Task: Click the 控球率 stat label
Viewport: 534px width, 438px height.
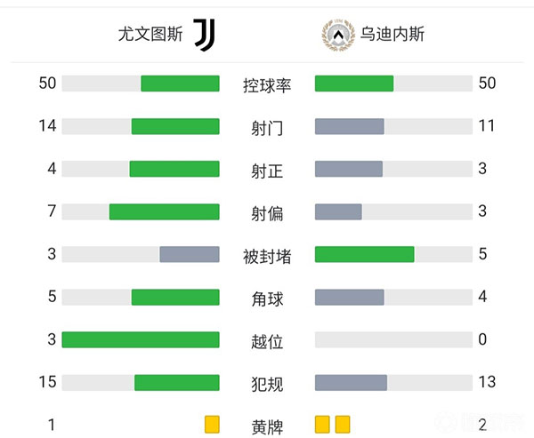Action: point(267,84)
